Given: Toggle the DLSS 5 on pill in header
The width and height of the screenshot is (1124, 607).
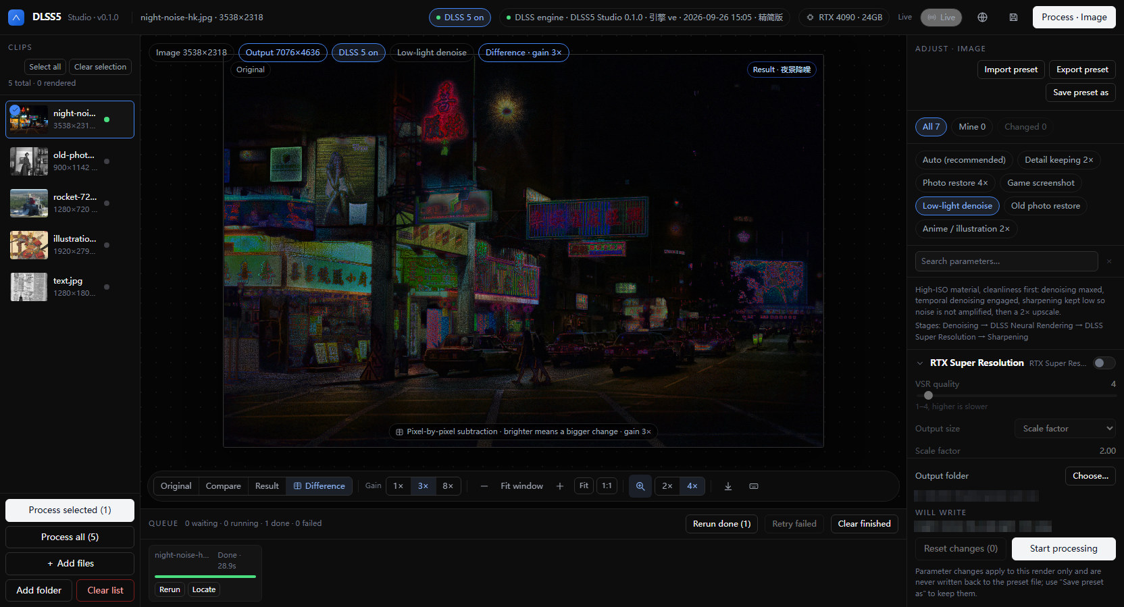Looking at the screenshot, I should tap(460, 18).
